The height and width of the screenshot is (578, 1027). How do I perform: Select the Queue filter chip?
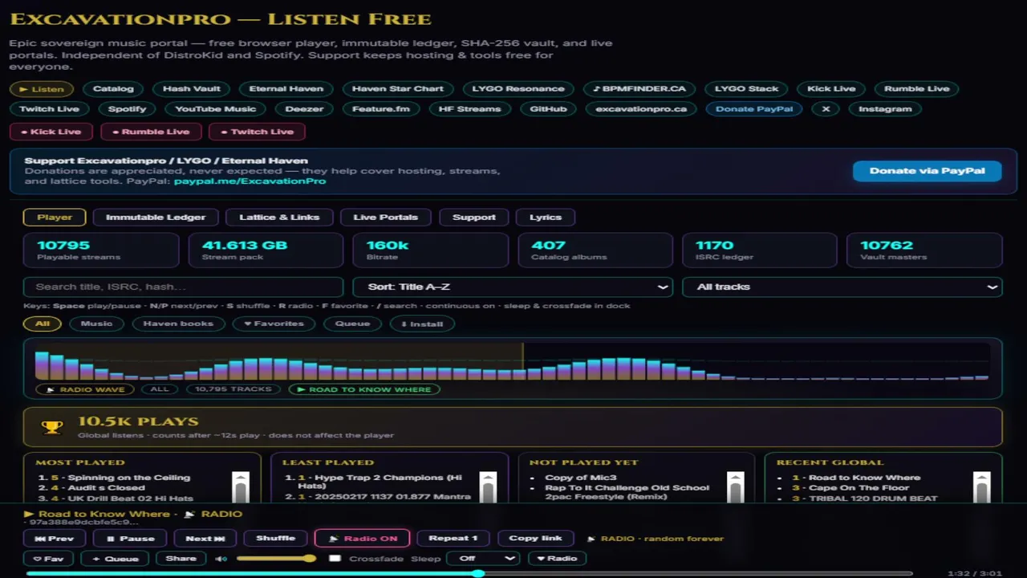click(x=352, y=324)
